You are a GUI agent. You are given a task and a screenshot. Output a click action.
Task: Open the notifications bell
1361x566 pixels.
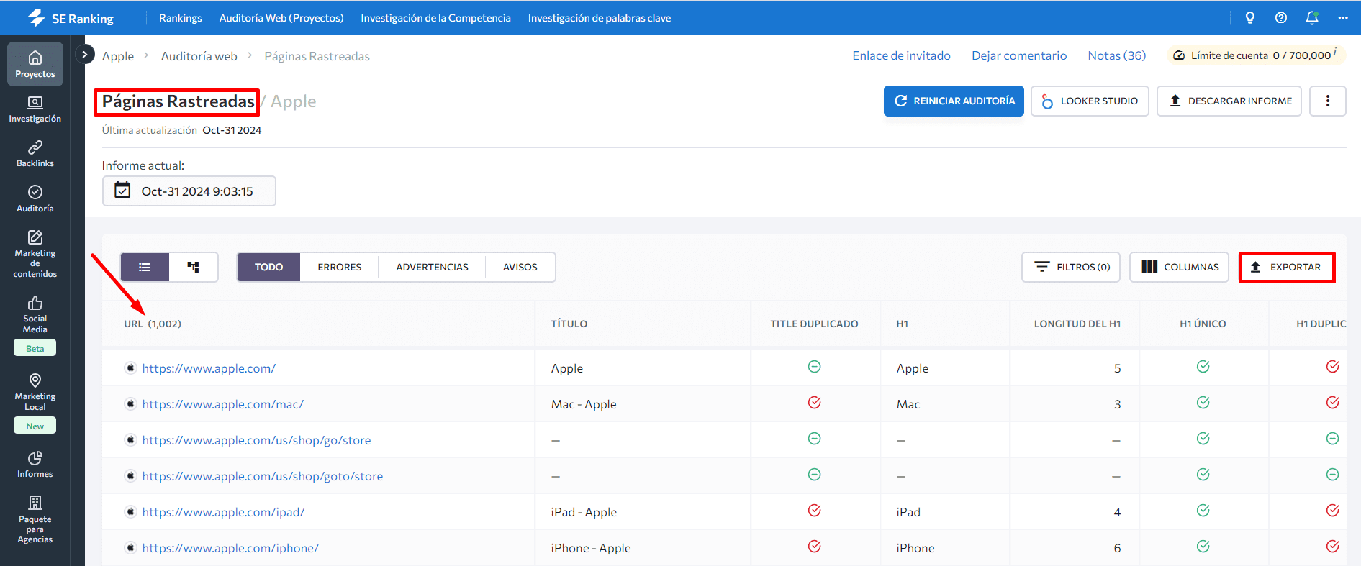pyautogui.click(x=1312, y=18)
